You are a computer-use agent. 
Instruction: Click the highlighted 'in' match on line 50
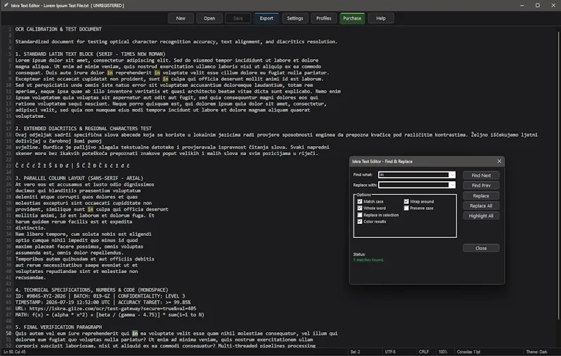click(x=135, y=334)
